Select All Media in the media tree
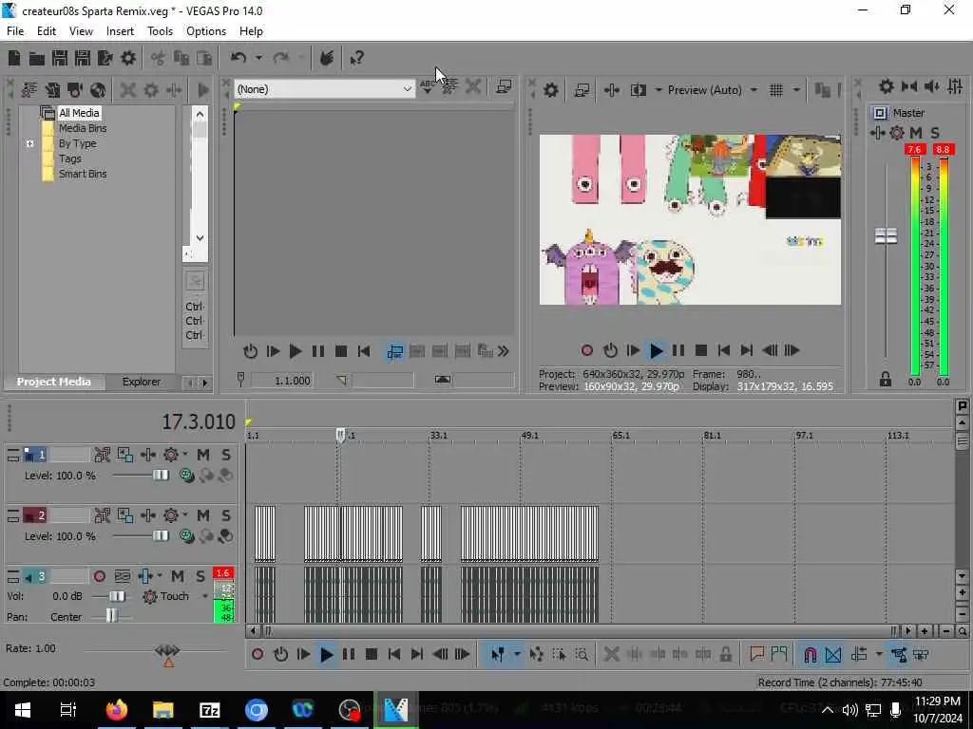The image size is (973, 729). (x=79, y=113)
